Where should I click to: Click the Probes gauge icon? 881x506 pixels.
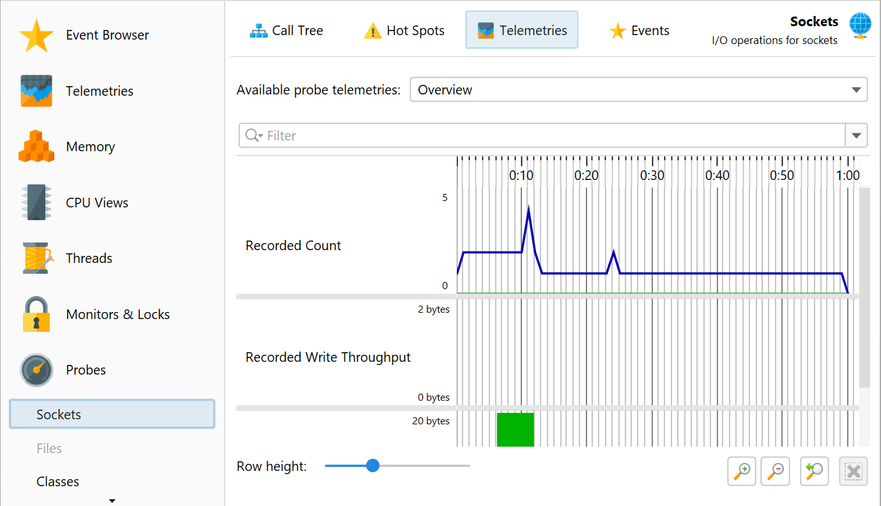tap(36, 370)
